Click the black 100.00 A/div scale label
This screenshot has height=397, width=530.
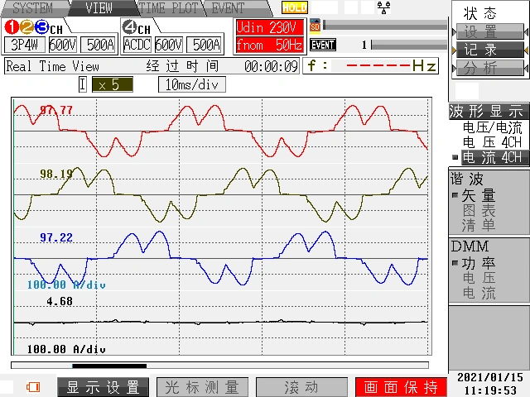[x=66, y=349]
